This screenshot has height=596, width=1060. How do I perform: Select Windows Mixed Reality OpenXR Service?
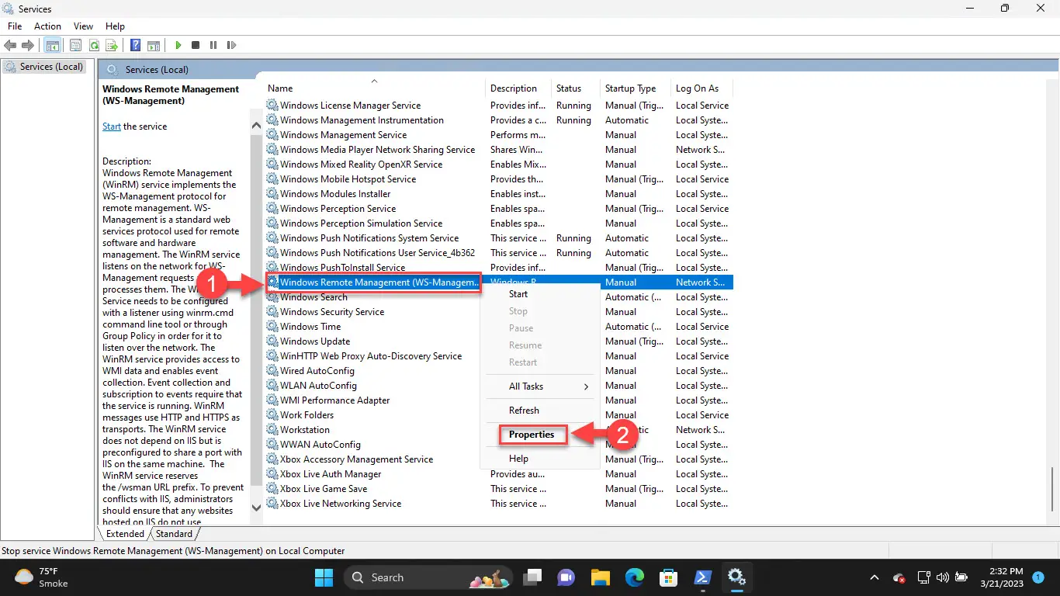[x=498, y=165]
